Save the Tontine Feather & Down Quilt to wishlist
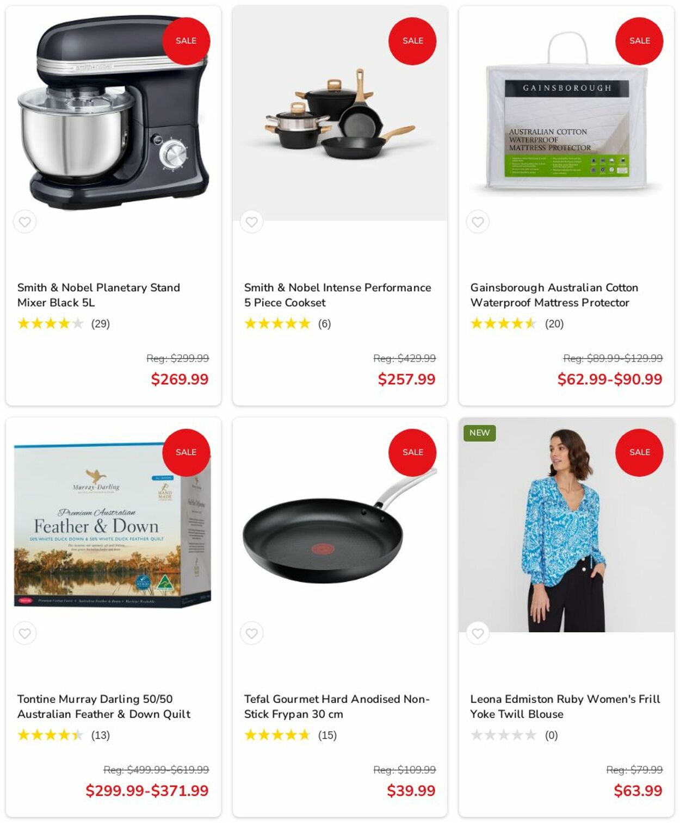Image resolution: width=680 pixels, height=823 pixels. tap(25, 633)
